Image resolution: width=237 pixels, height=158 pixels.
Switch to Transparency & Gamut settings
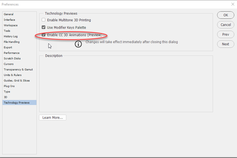tap(18, 69)
